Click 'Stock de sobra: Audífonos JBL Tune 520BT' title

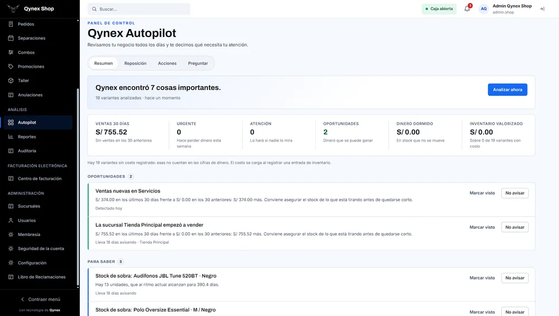pos(156,276)
